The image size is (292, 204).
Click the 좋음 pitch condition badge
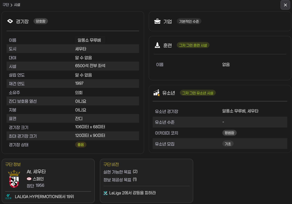click(81, 145)
